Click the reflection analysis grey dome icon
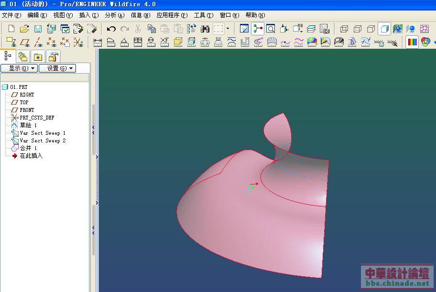The width and height of the screenshot is (436, 292). click(x=338, y=42)
